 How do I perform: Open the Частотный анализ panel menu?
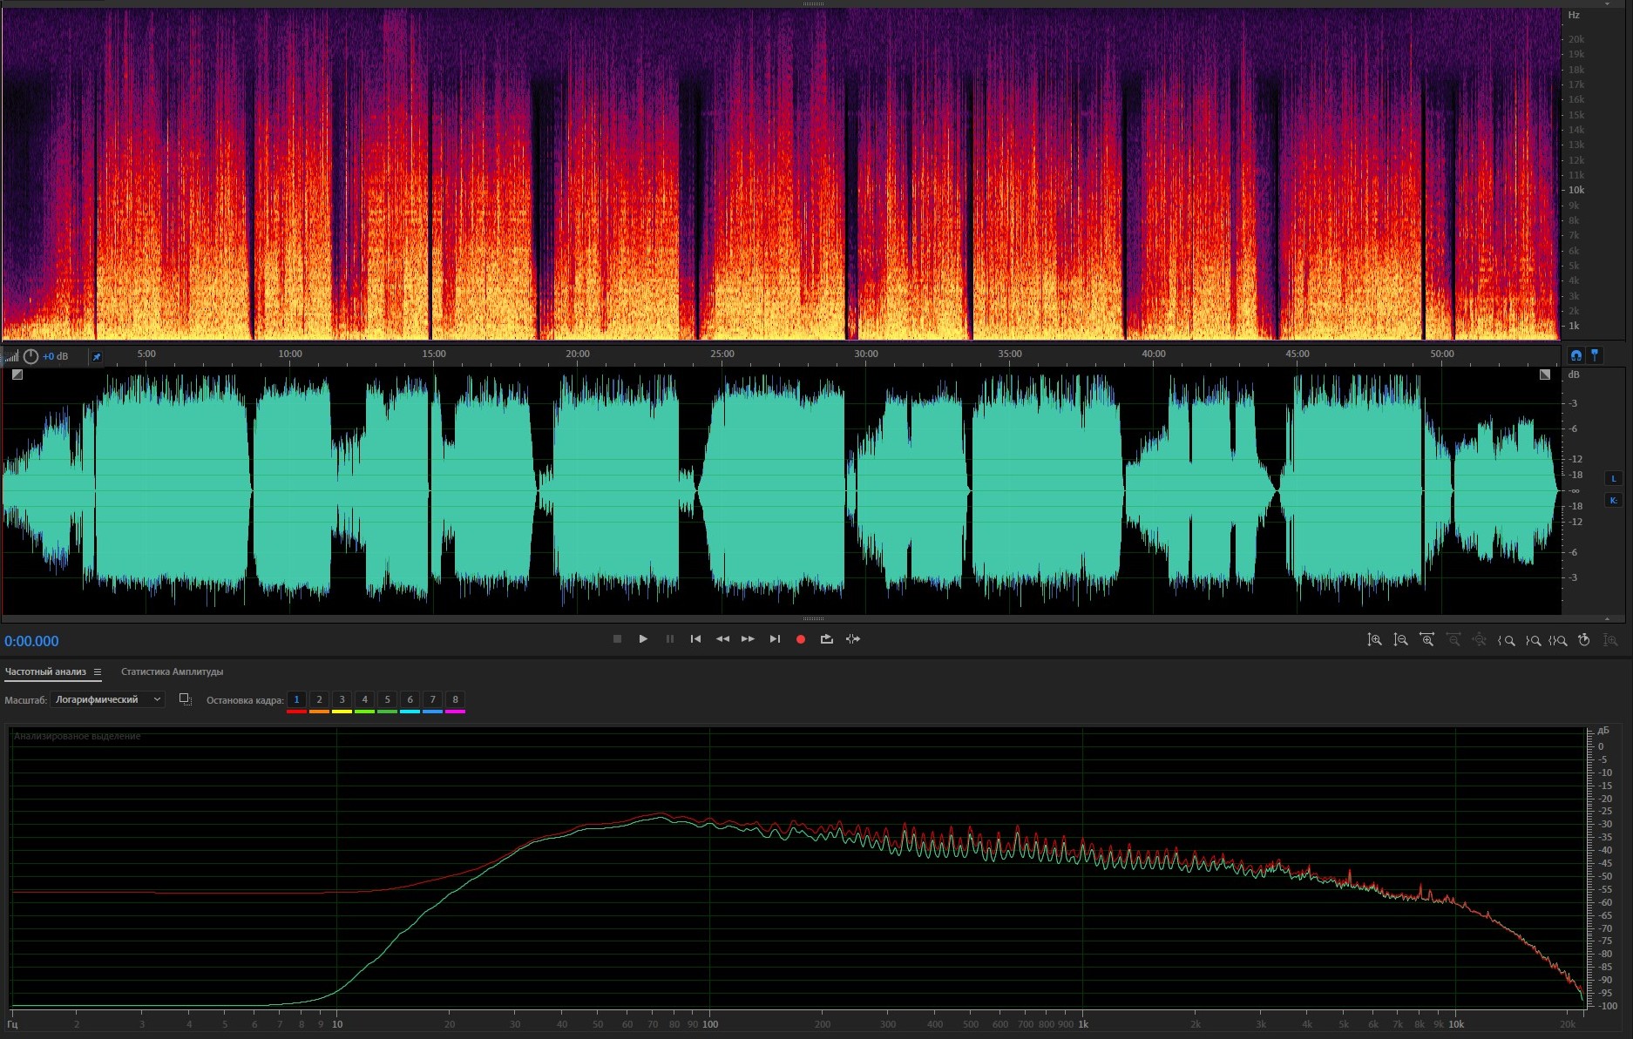pos(98,672)
